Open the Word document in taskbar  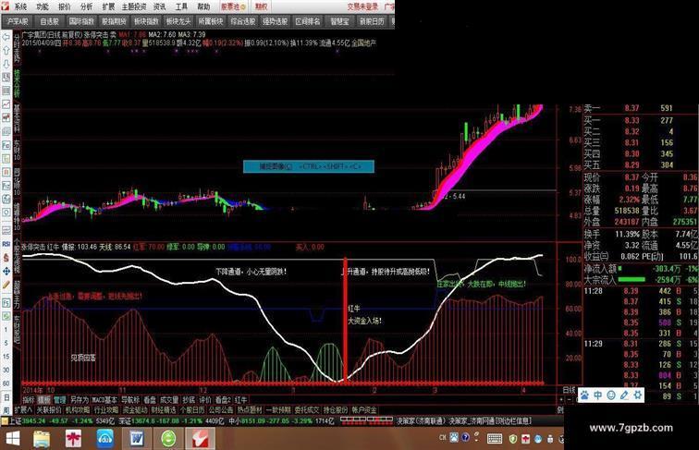point(137,439)
